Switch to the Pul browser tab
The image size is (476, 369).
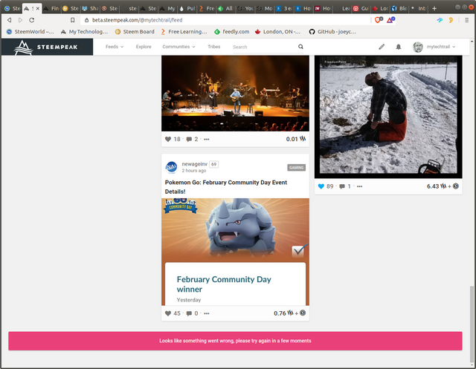tap(187, 8)
